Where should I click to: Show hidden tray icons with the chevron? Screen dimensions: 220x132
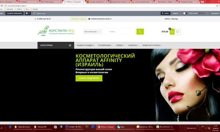click(x=206, y=128)
